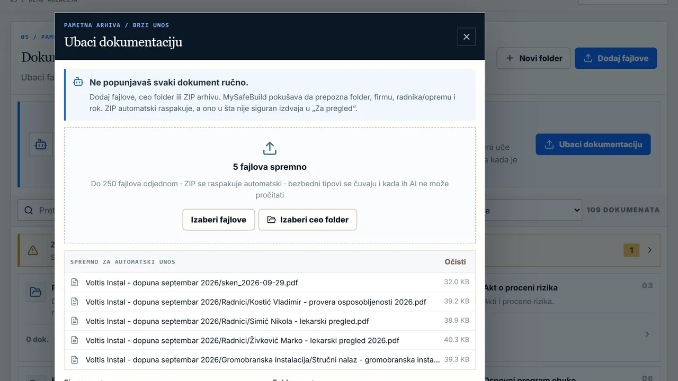Click the PAMETNA ARHIVA / BRZI UNOS breadcrumb
Image resolution: width=678 pixels, height=381 pixels.
117,25
